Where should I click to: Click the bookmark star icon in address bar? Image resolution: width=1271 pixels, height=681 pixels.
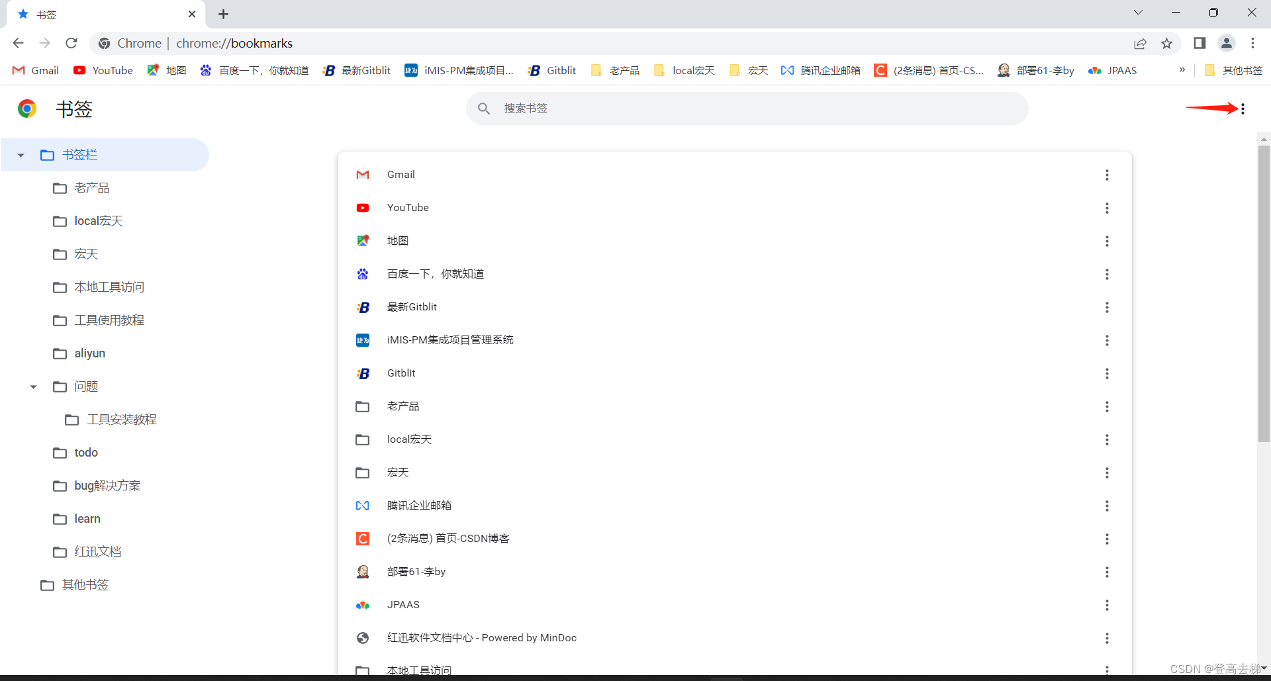(x=1166, y=44)
